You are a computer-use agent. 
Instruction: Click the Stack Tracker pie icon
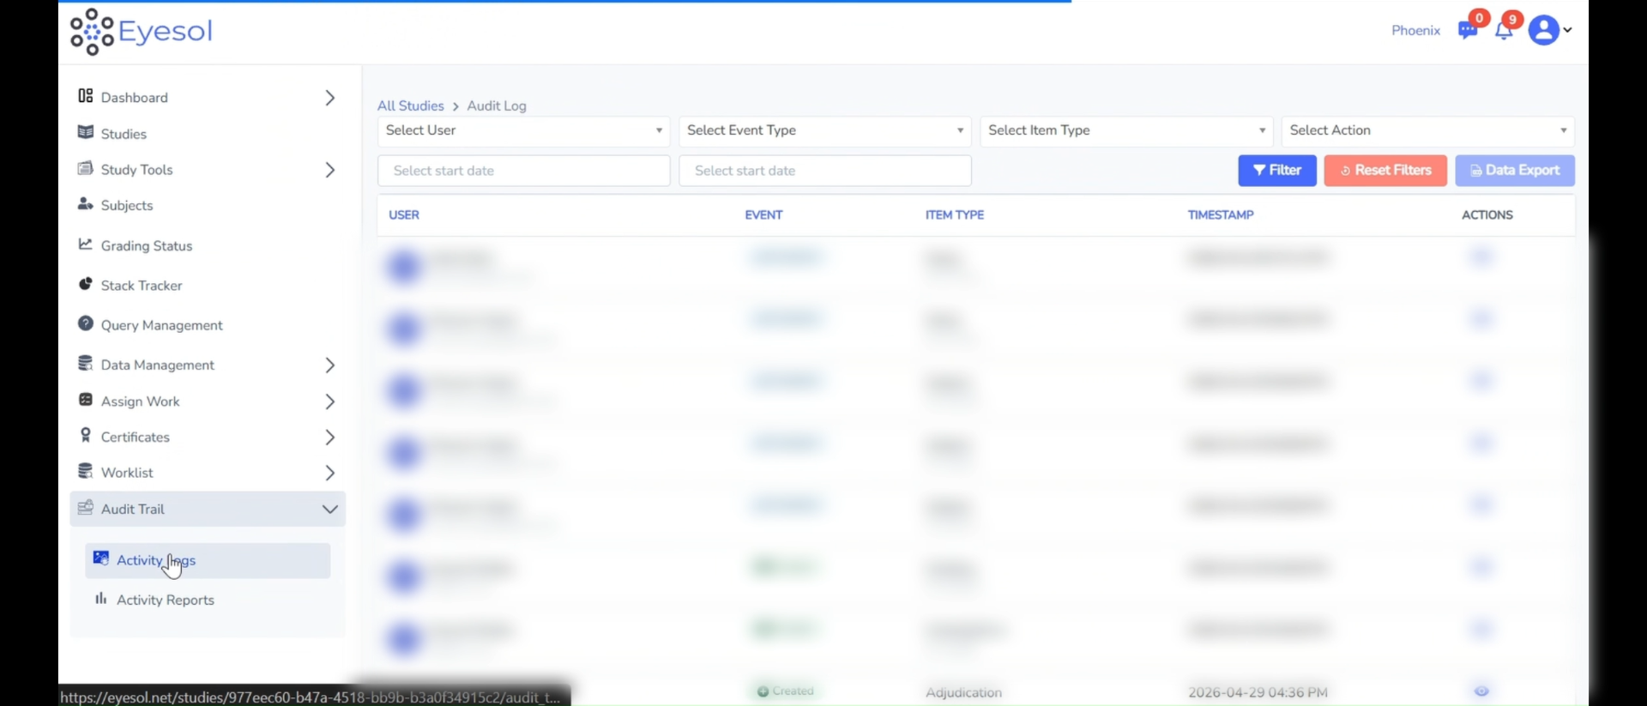click(x=85, y=285)
